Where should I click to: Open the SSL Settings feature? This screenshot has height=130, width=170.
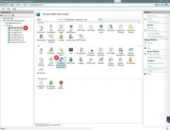[131, 61]
